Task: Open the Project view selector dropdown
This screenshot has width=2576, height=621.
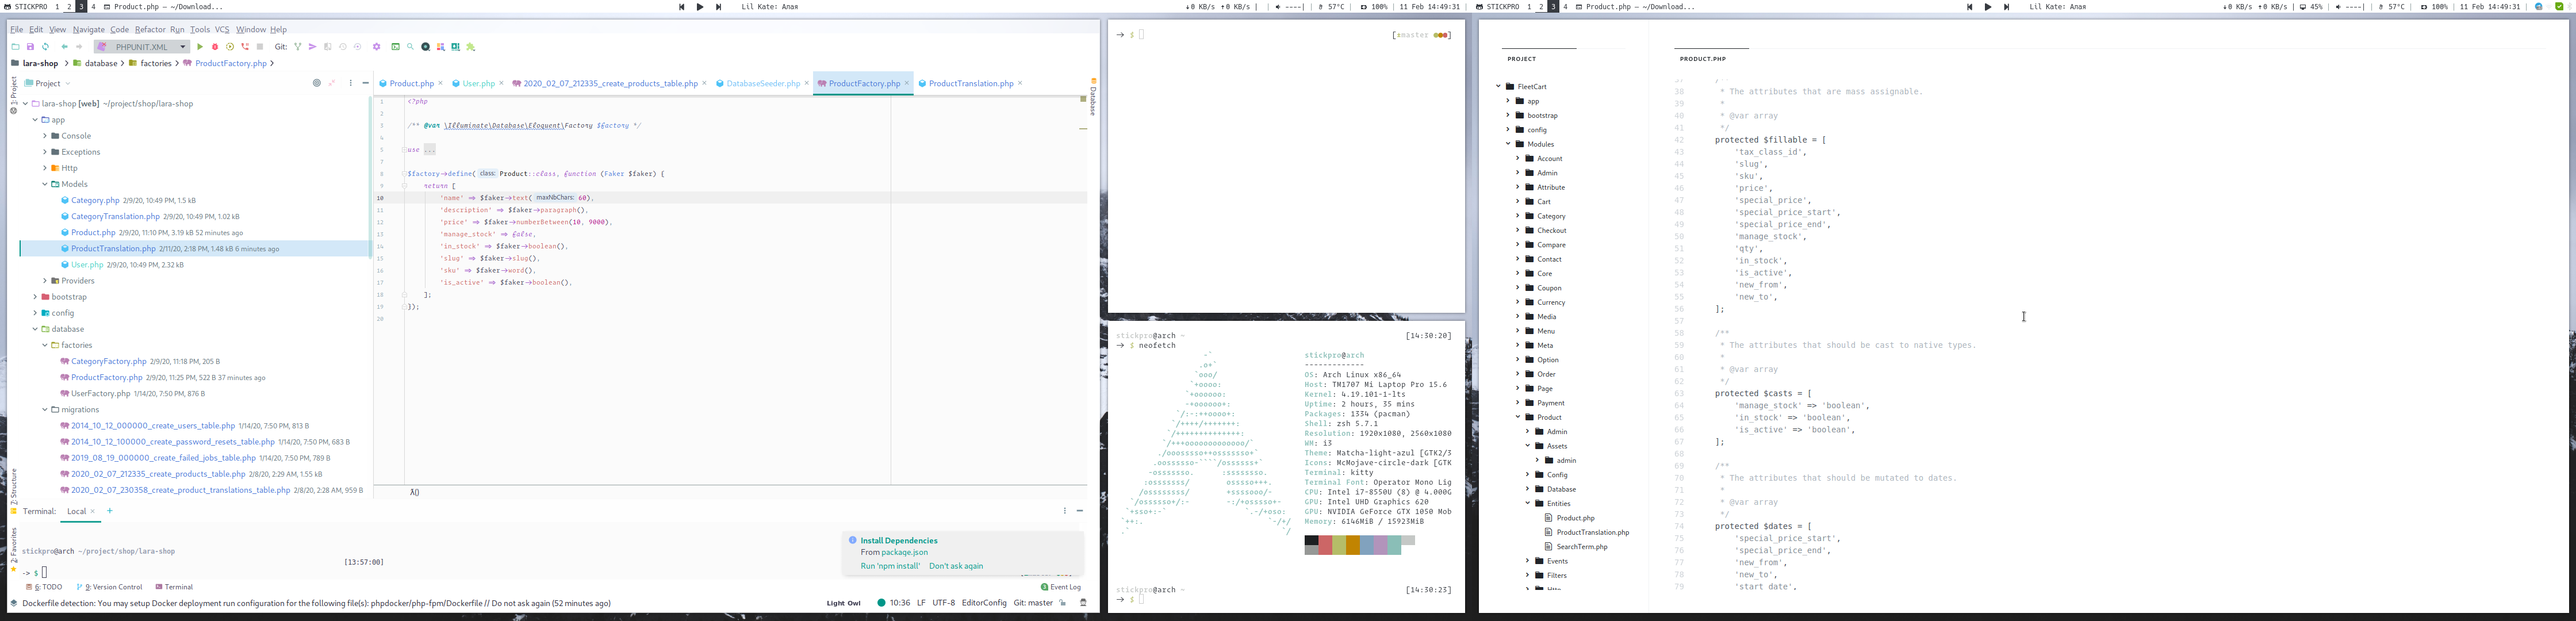Action: [x=48, y=83]
